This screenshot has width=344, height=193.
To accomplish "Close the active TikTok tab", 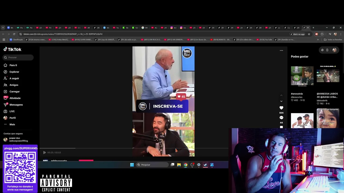I will 308,28.
